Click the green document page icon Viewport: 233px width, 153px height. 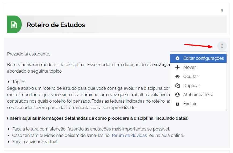point(14,25)
